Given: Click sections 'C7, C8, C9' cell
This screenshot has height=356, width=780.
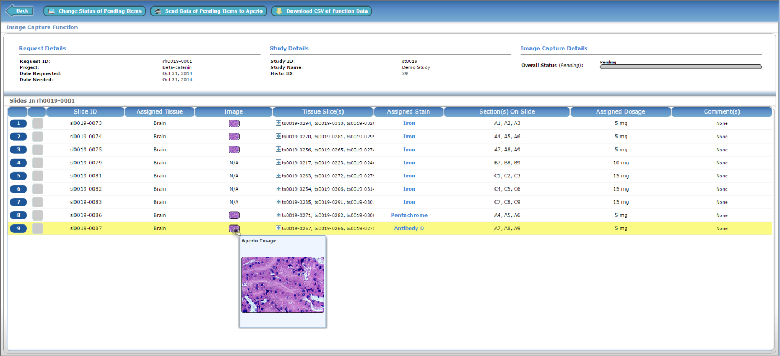Looking at the screenshot, I should tap(507, 202).
